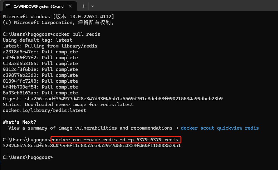This screenshot has width=278, height=170.
Task: Click the arrow symbol before docker scout
Action: click(x=177, y=128)
